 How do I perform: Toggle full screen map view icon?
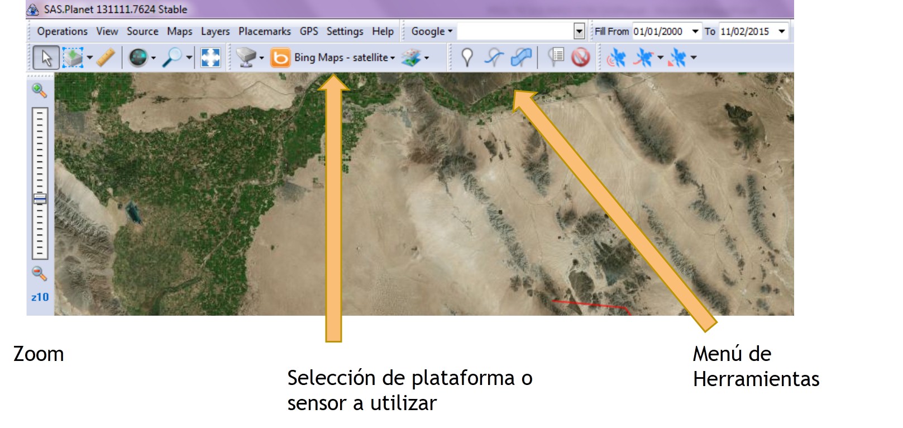pos(211,58)
